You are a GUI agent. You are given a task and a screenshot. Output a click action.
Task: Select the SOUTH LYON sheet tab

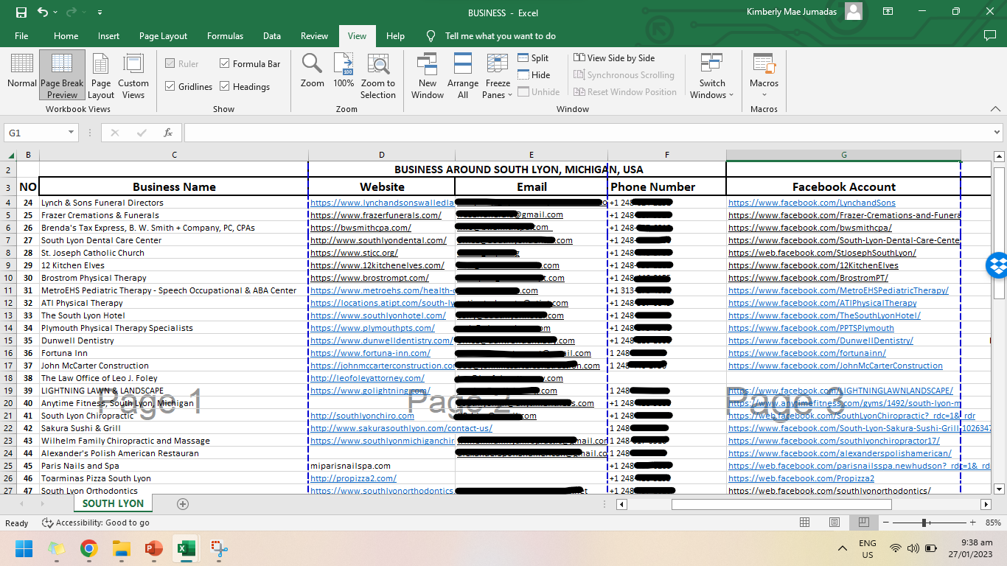click(113, 503)
